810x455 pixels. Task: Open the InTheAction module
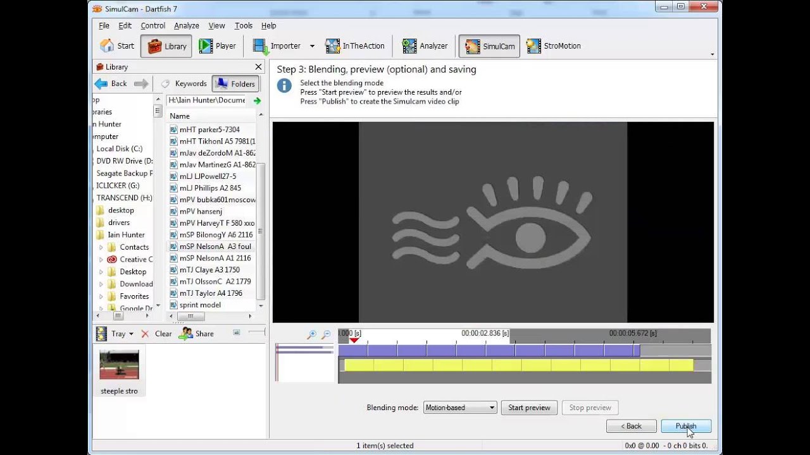point(355,45)
